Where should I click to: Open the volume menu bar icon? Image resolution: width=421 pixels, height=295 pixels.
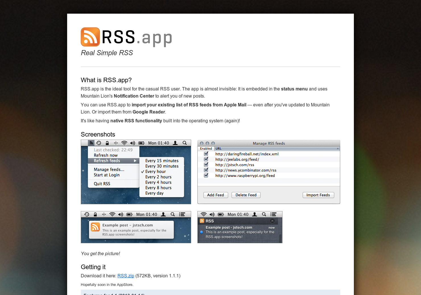coord(133,143)
